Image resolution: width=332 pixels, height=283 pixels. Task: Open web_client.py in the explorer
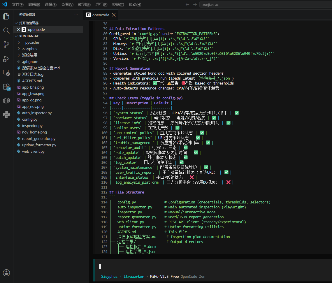coord(33,151)
